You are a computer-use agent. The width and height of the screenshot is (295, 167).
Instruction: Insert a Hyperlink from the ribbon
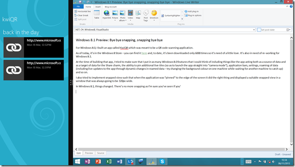[106, 15]
